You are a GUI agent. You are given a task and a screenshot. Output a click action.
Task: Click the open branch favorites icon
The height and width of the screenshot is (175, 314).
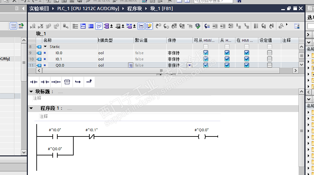[78, 82]
